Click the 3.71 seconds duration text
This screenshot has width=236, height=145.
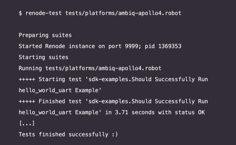tap(135, 112)
